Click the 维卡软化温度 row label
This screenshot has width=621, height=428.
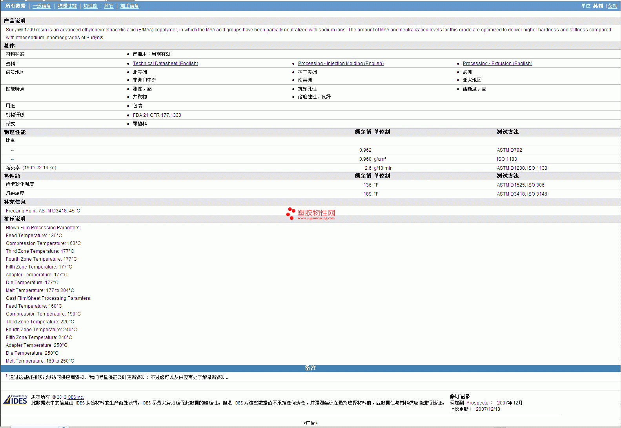[x=20, y=184]
